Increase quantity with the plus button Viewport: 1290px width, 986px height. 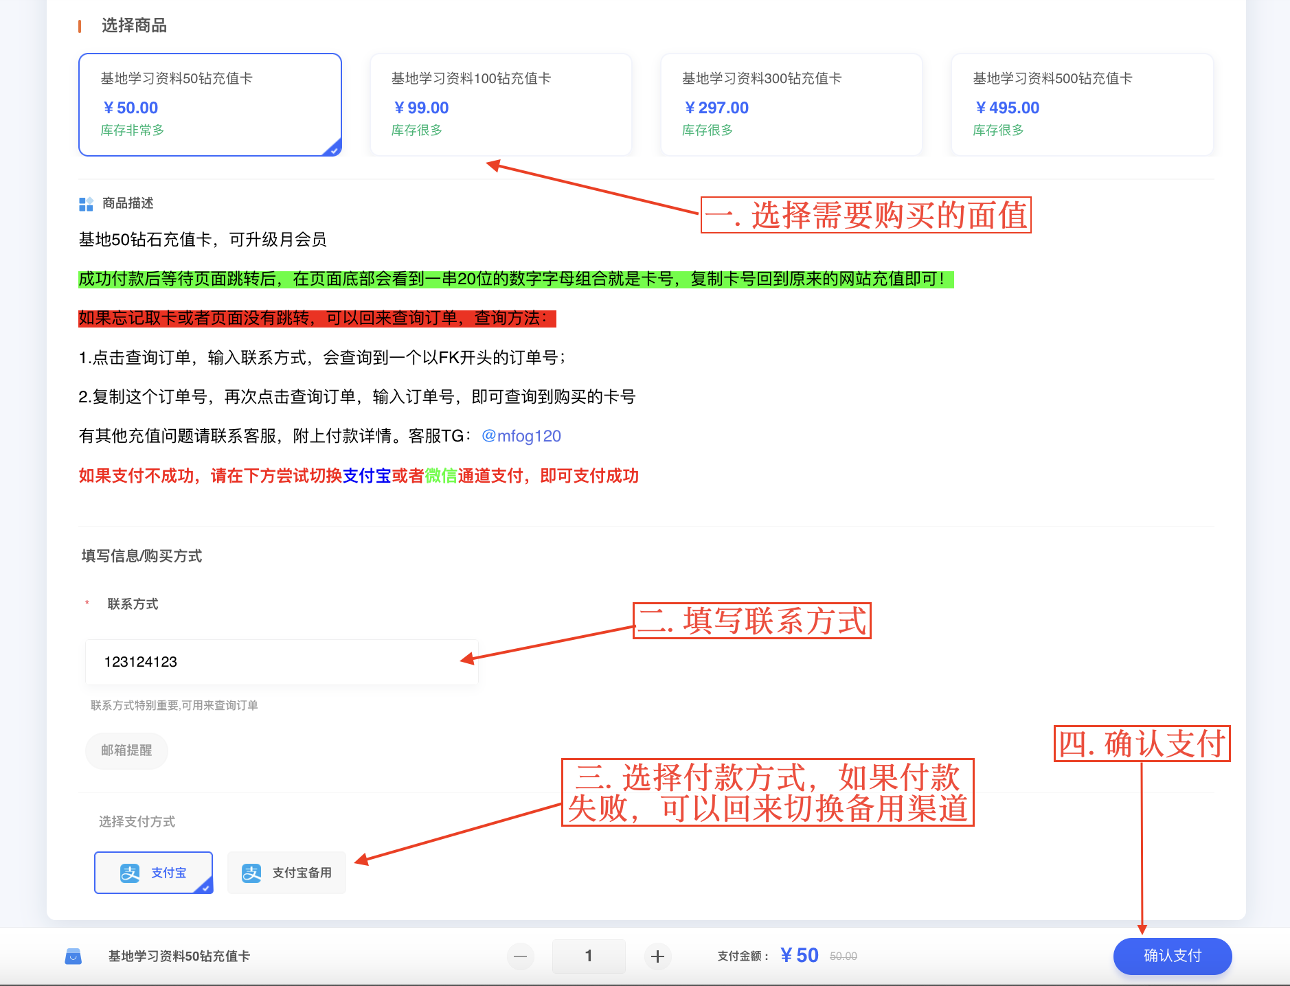coord(657,956)
